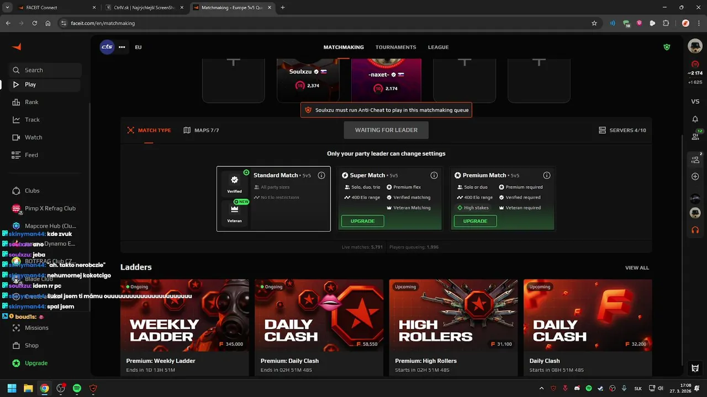The height and width of the screenshot is (397, 707).
Task: Open the three-dots menu next to the CS icon
Action: click(x=122, y=47)
